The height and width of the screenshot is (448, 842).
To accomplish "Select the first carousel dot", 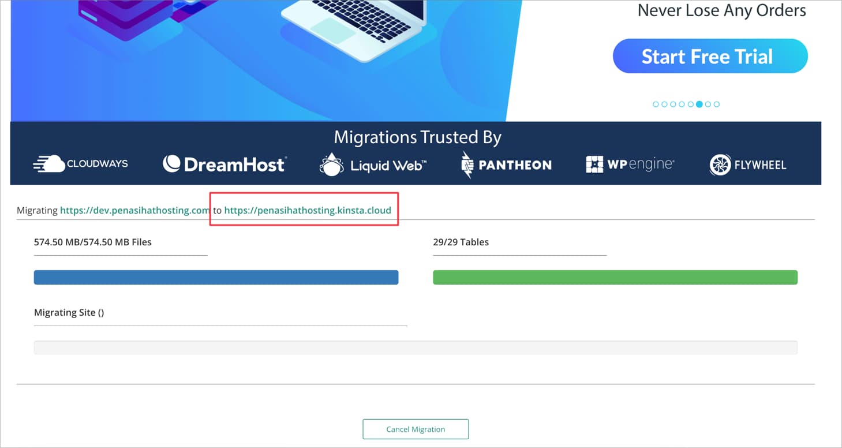I will (x=656, y=104).
